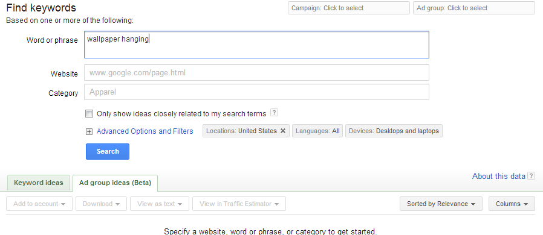Open the Add to account dropdown
This screenshot has width=543, height=235.
(x=39, y=204)
